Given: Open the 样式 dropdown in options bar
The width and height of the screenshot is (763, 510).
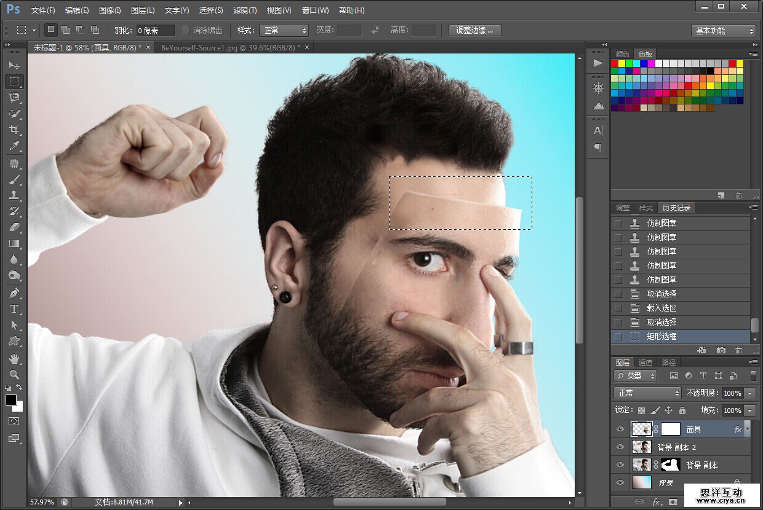Looking at the screenshot, I should coord(283,30).
